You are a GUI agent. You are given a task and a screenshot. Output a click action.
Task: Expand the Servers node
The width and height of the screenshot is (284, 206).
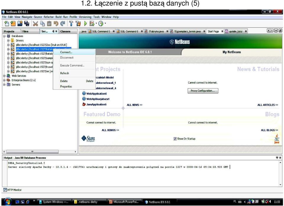4,85
